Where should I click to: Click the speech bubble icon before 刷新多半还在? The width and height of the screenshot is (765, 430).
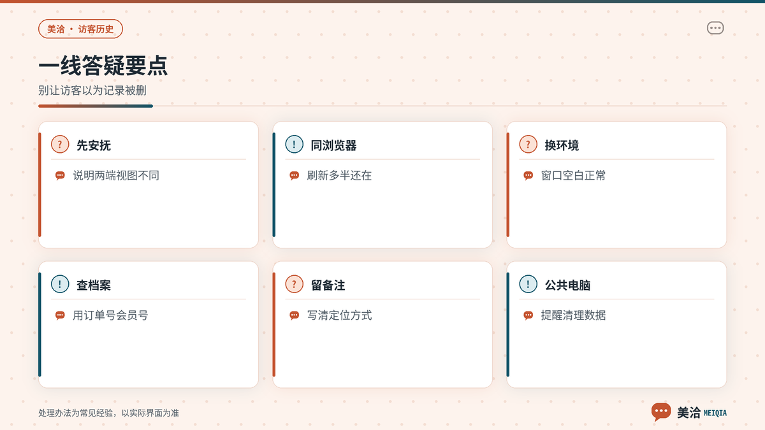294,176
